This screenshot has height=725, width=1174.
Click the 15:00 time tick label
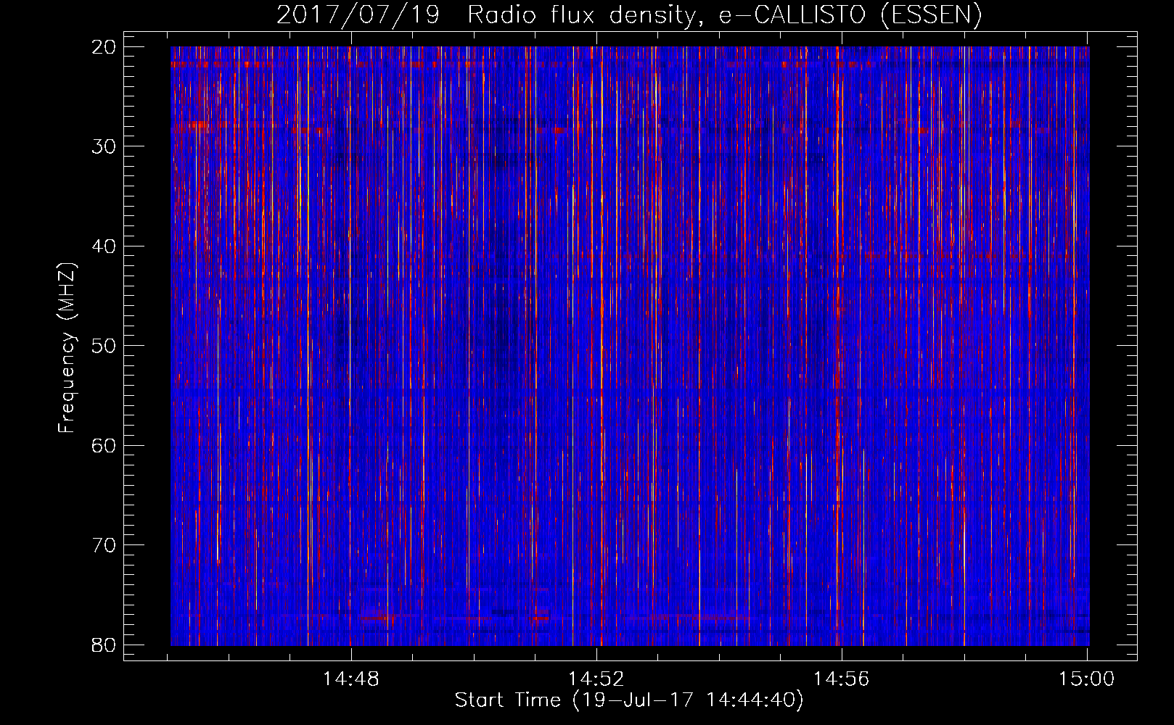(1086, 679)
